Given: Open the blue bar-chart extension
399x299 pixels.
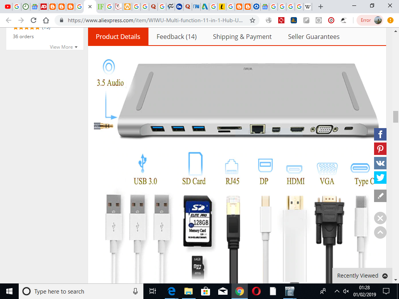Looking at the screenshot, I should pos(293,20).
